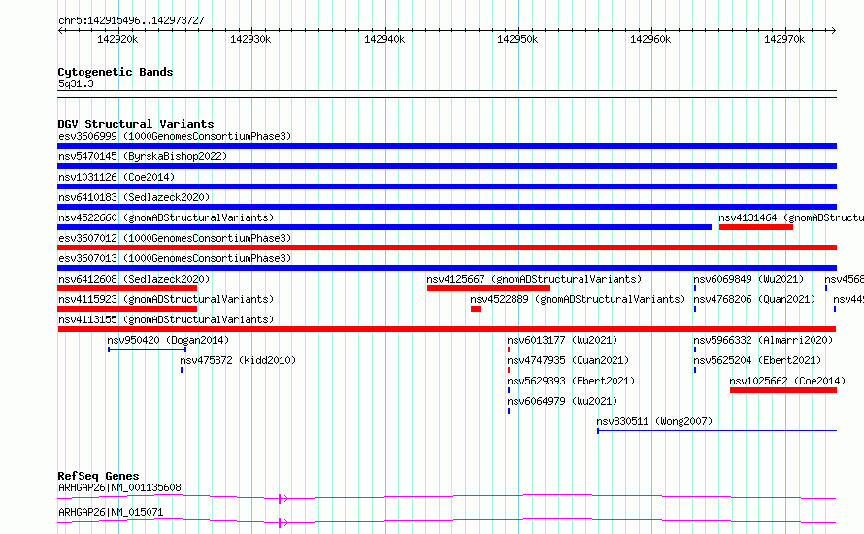Select the small red nsv4522889 bar
864x534 pixels.
tap(476, 309)
